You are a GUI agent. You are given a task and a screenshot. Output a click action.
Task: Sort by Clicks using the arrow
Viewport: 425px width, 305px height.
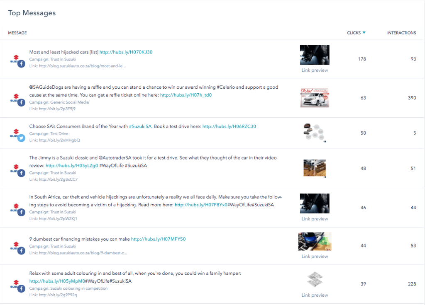[x=364, y=33]
